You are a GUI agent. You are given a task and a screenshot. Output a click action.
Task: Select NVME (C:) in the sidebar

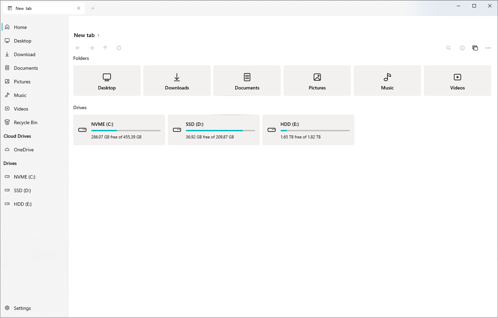34,177
